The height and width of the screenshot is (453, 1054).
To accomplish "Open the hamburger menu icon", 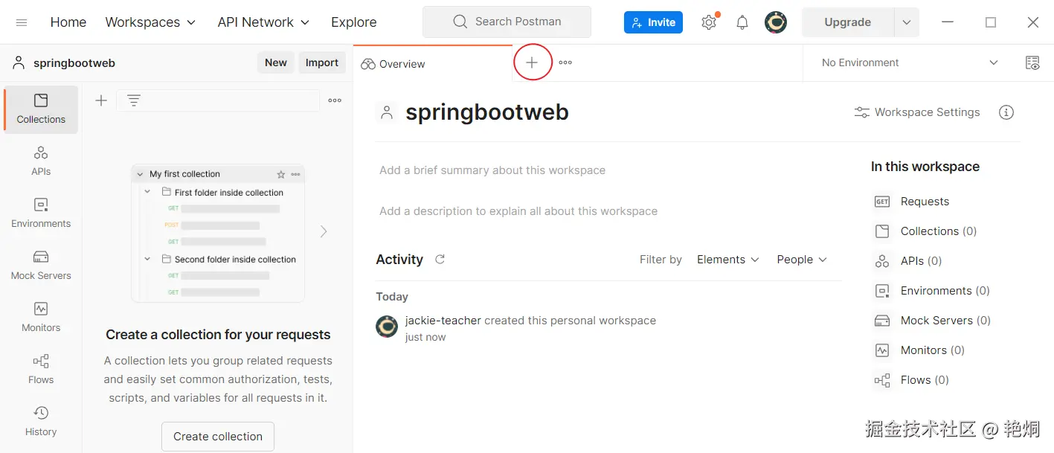I will click(x=22, y=22).
